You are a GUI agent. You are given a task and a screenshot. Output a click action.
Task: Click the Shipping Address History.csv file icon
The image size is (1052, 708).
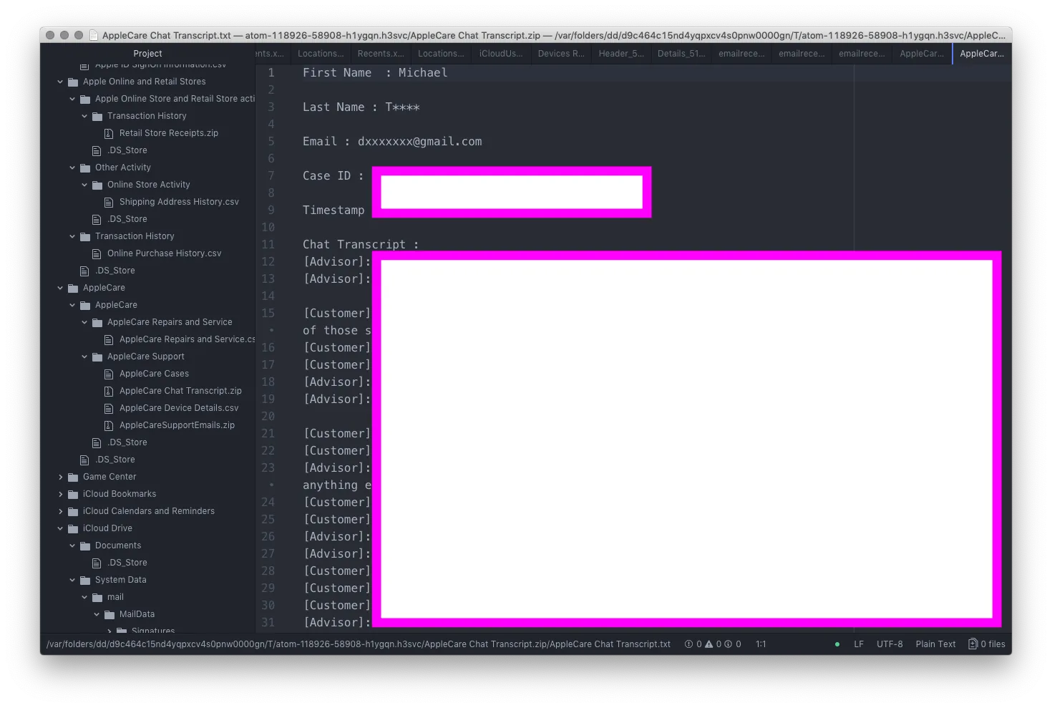109,202
